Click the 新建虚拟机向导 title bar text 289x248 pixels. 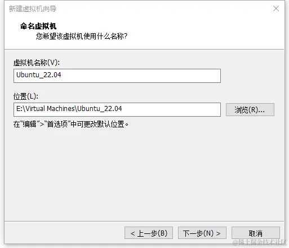33,8
